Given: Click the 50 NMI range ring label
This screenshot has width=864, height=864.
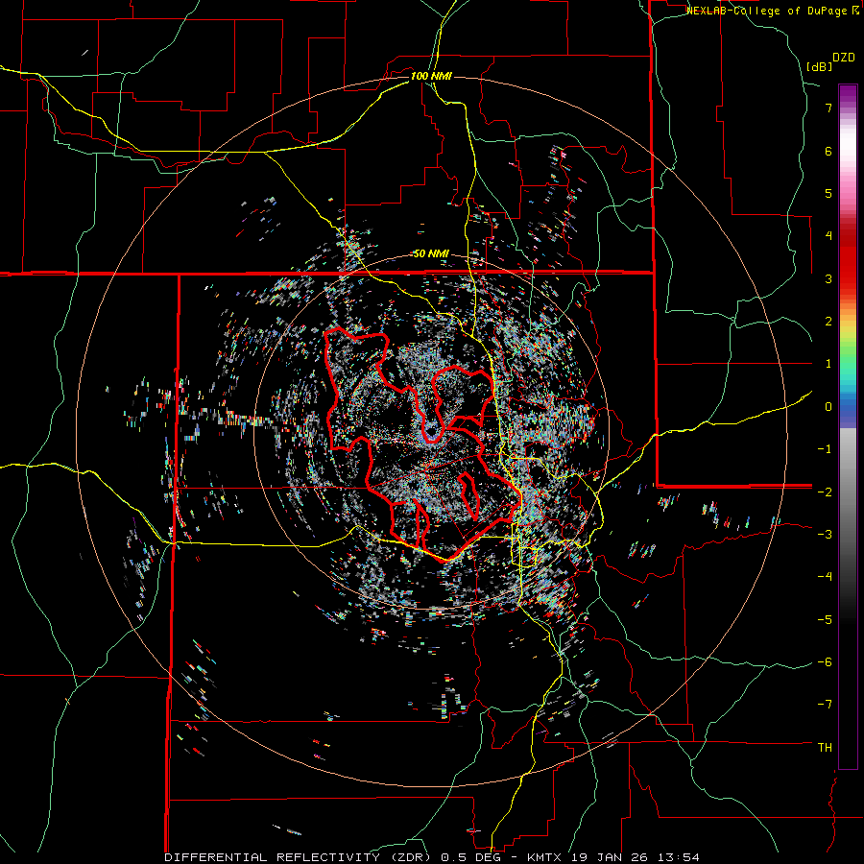Looking at the screenshot, I should [431, 254].
